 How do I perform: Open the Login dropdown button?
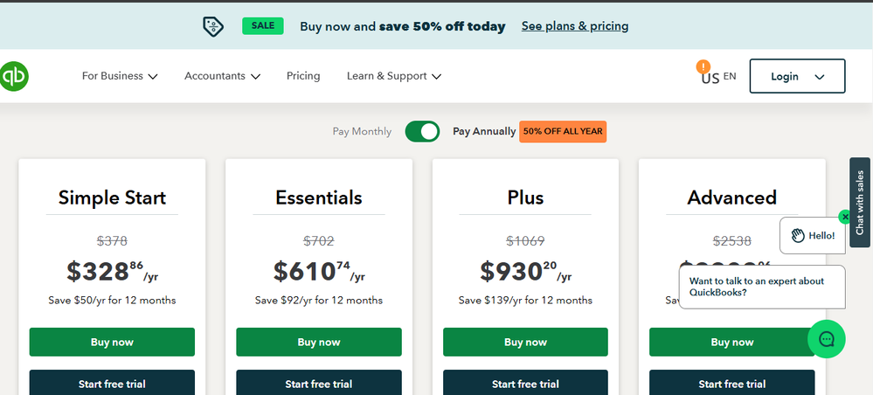point(797,76)
